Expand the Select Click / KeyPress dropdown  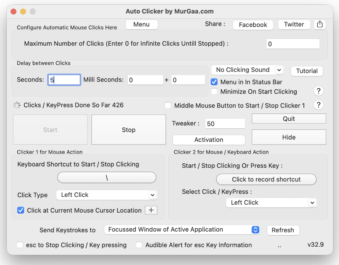271,202
